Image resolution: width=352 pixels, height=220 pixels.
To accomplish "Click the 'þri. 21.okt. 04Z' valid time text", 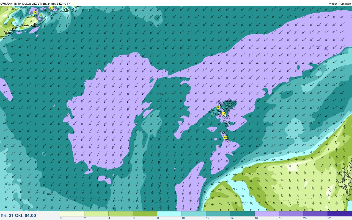I will [52, 4].
